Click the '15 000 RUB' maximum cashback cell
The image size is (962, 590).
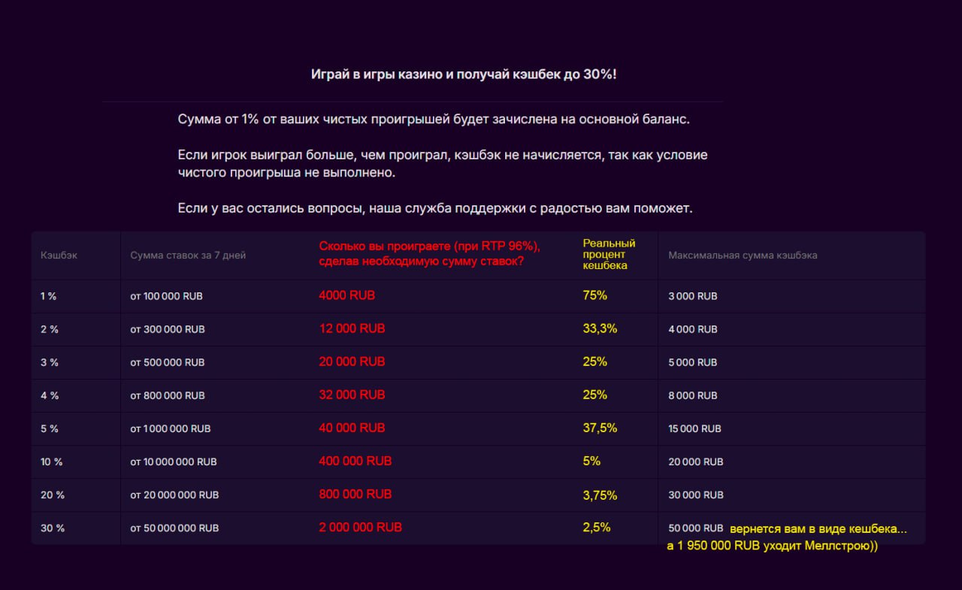point(694,428)
